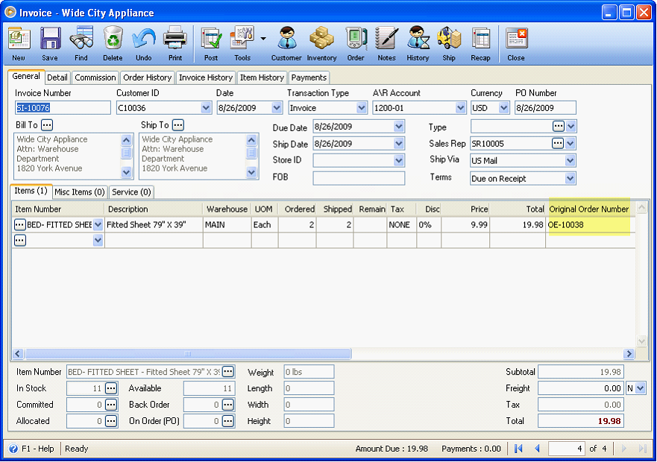Screen dimensions: 657x462
Task: Expand the Currency USD dropdown
Action: 503,107
